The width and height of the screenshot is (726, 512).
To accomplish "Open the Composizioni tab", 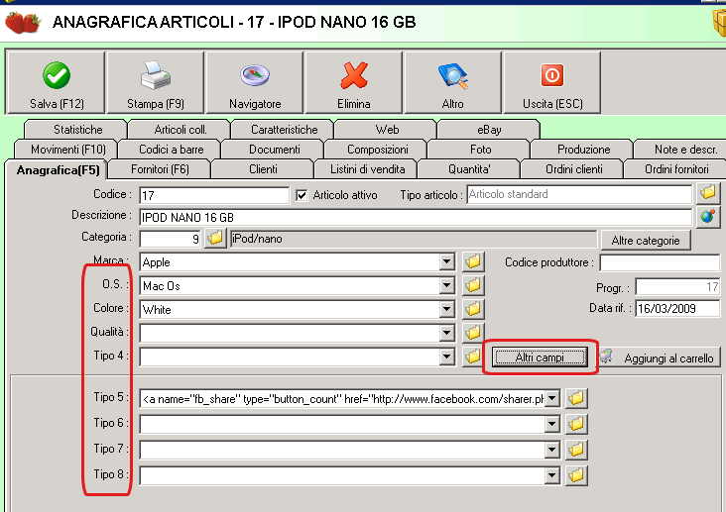I will pos(377,150).
